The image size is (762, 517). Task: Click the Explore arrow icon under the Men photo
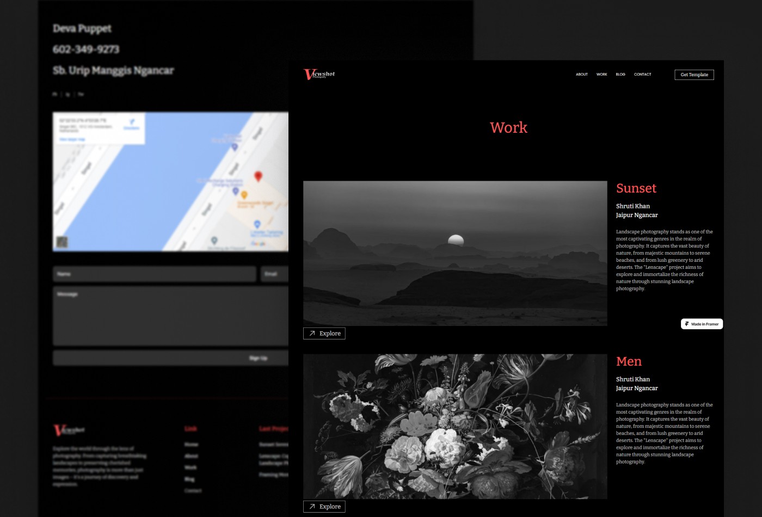pos(312,506)
